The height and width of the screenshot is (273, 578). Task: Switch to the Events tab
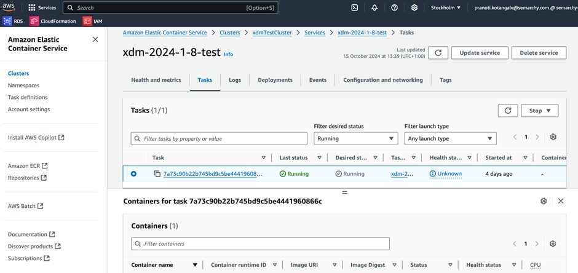(318, 80)
